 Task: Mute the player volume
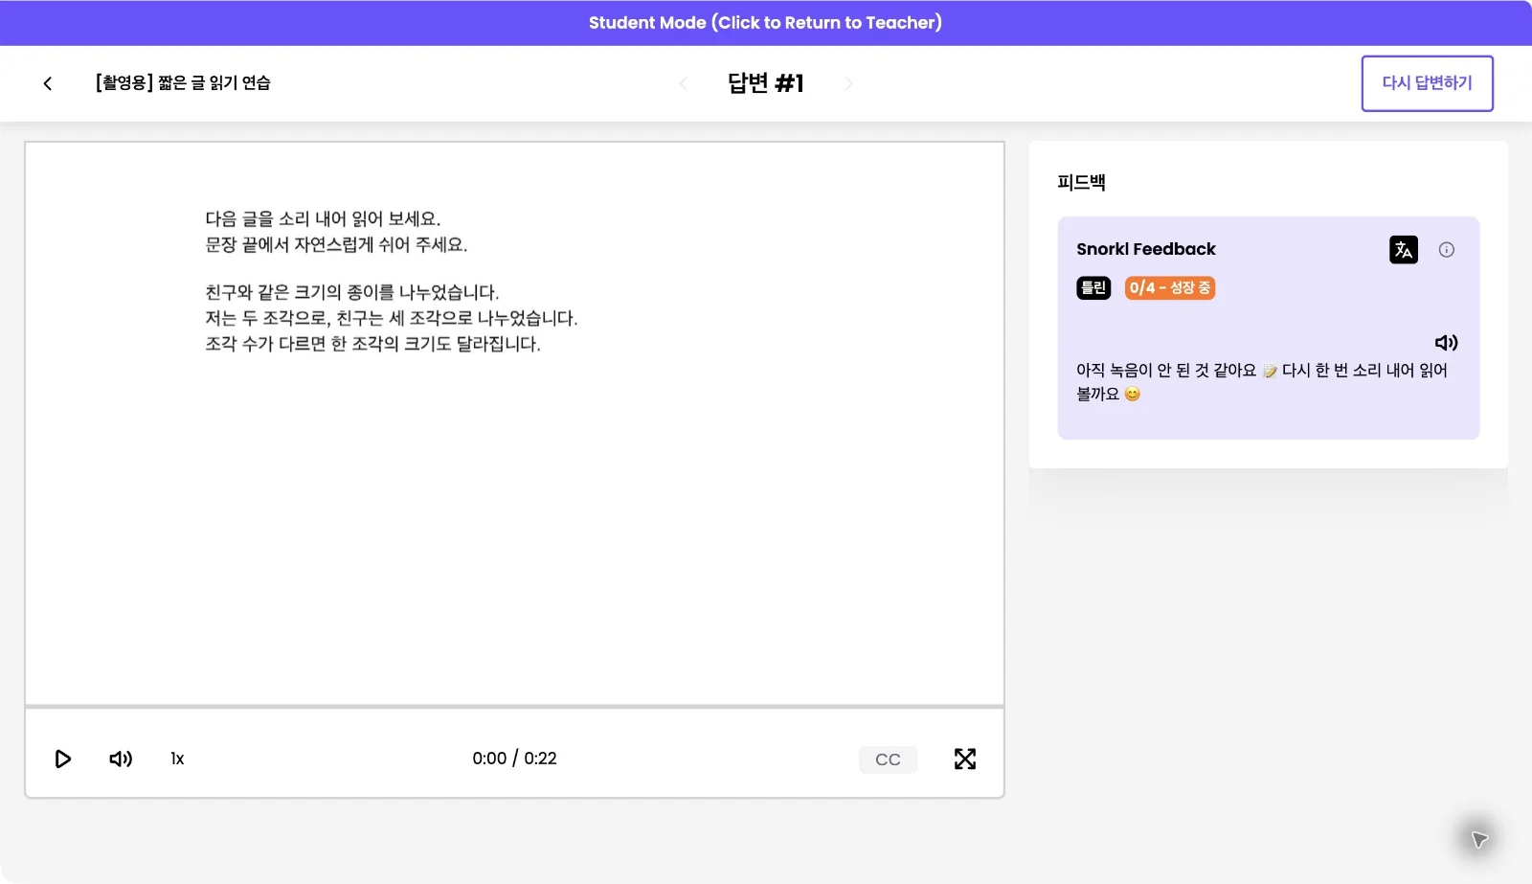121,759
